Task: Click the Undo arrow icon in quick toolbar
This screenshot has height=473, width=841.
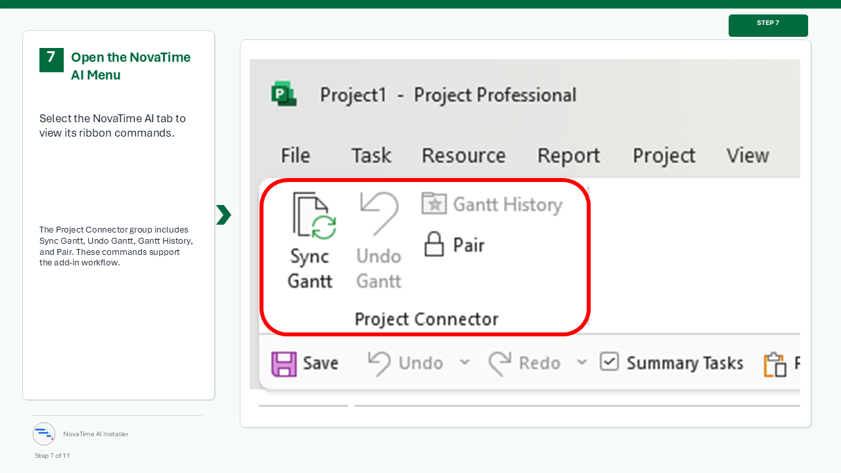Action: (379, 363)
